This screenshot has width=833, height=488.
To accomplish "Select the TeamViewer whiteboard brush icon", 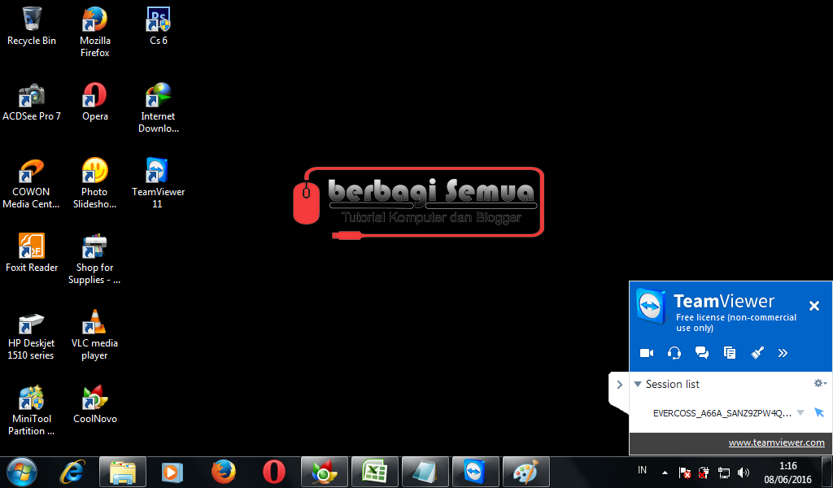I will 757,353.
